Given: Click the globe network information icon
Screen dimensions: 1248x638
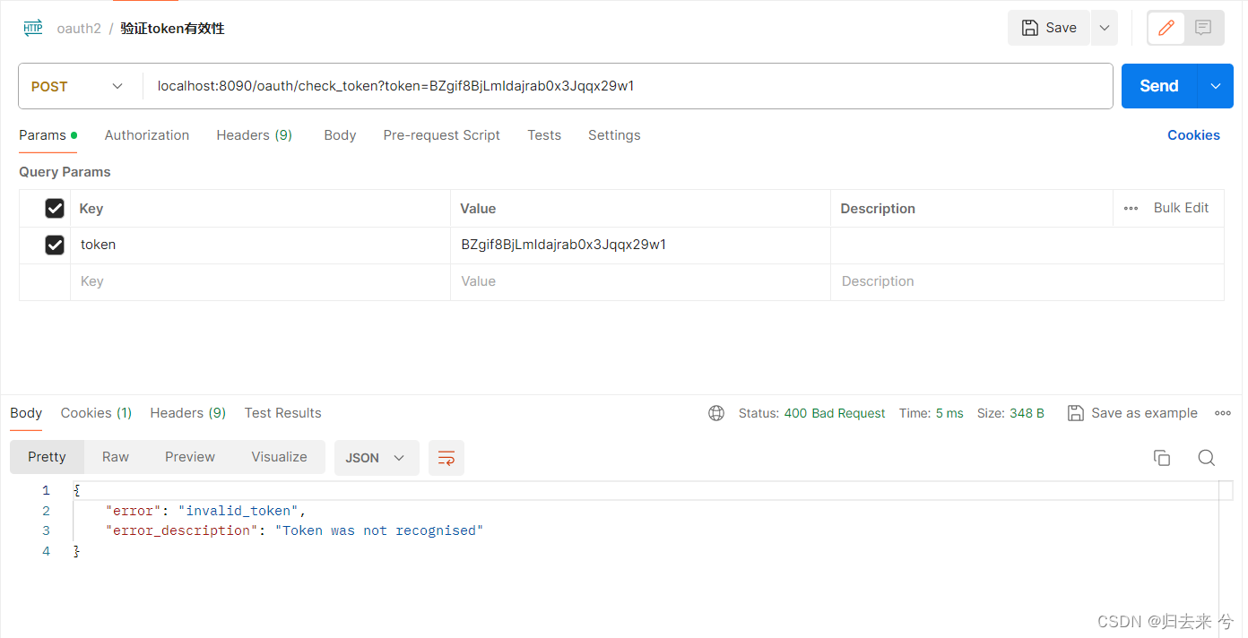Looking at the screenshot, I should click(x=715, y=413).
